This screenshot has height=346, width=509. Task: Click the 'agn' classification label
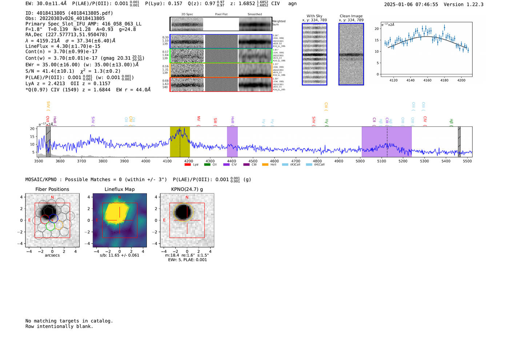pos(292,4)
